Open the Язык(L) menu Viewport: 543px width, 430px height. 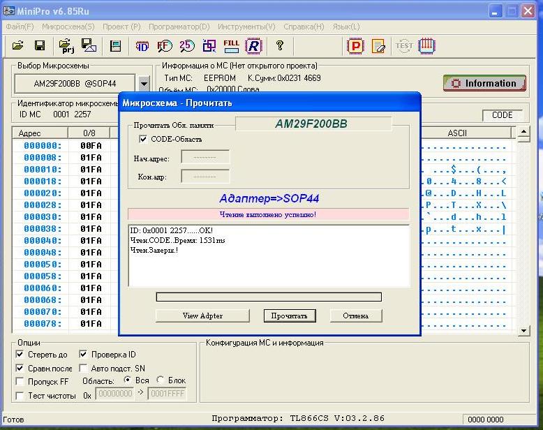point(346,27)
